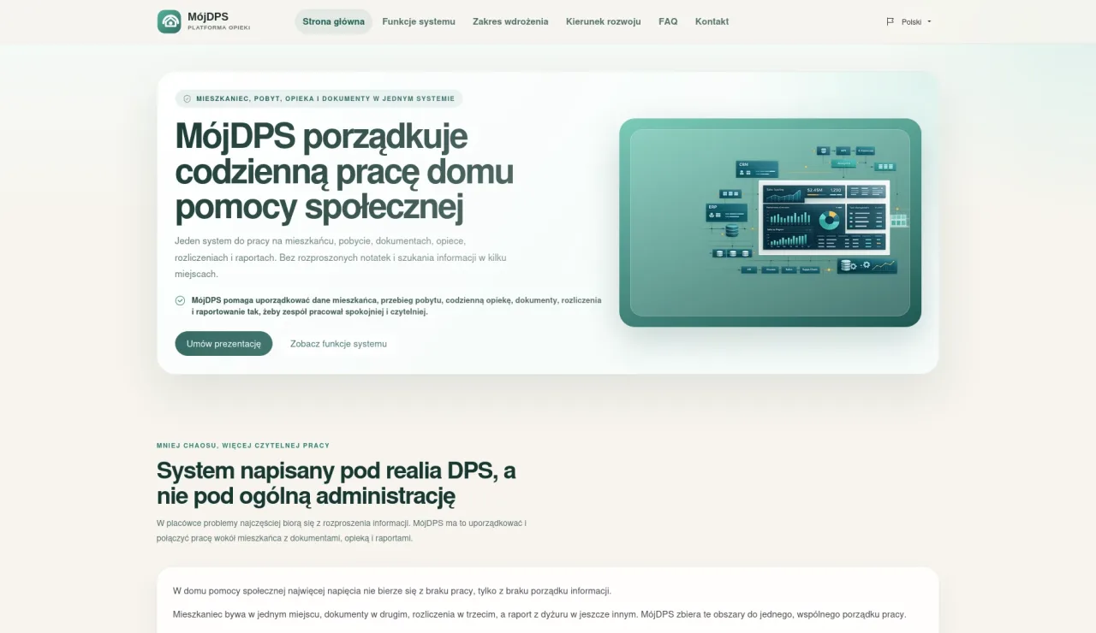Image resolution: width=1096 pixels, height=633 pixels.
Task: Click the badge text "Mieszkaniec, pobyt, opieka i dokumenty"
Action: tap(325, 98)
